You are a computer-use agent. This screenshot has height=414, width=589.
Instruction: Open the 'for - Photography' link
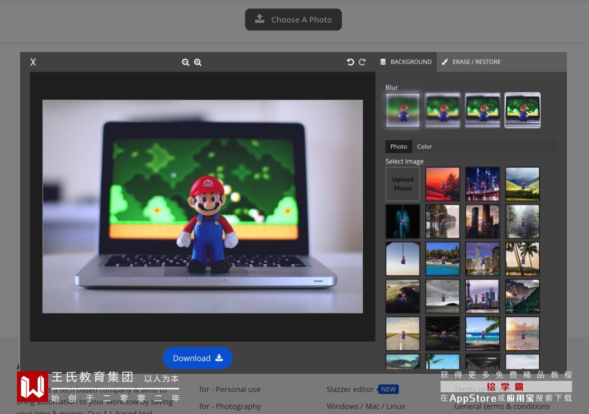click(230, 406)
